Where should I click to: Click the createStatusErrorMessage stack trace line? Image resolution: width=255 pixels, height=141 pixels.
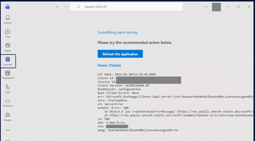point(179,112)
